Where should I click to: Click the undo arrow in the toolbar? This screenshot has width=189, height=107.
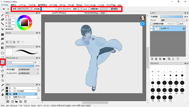pyautogui.click(x=4, y=9)
